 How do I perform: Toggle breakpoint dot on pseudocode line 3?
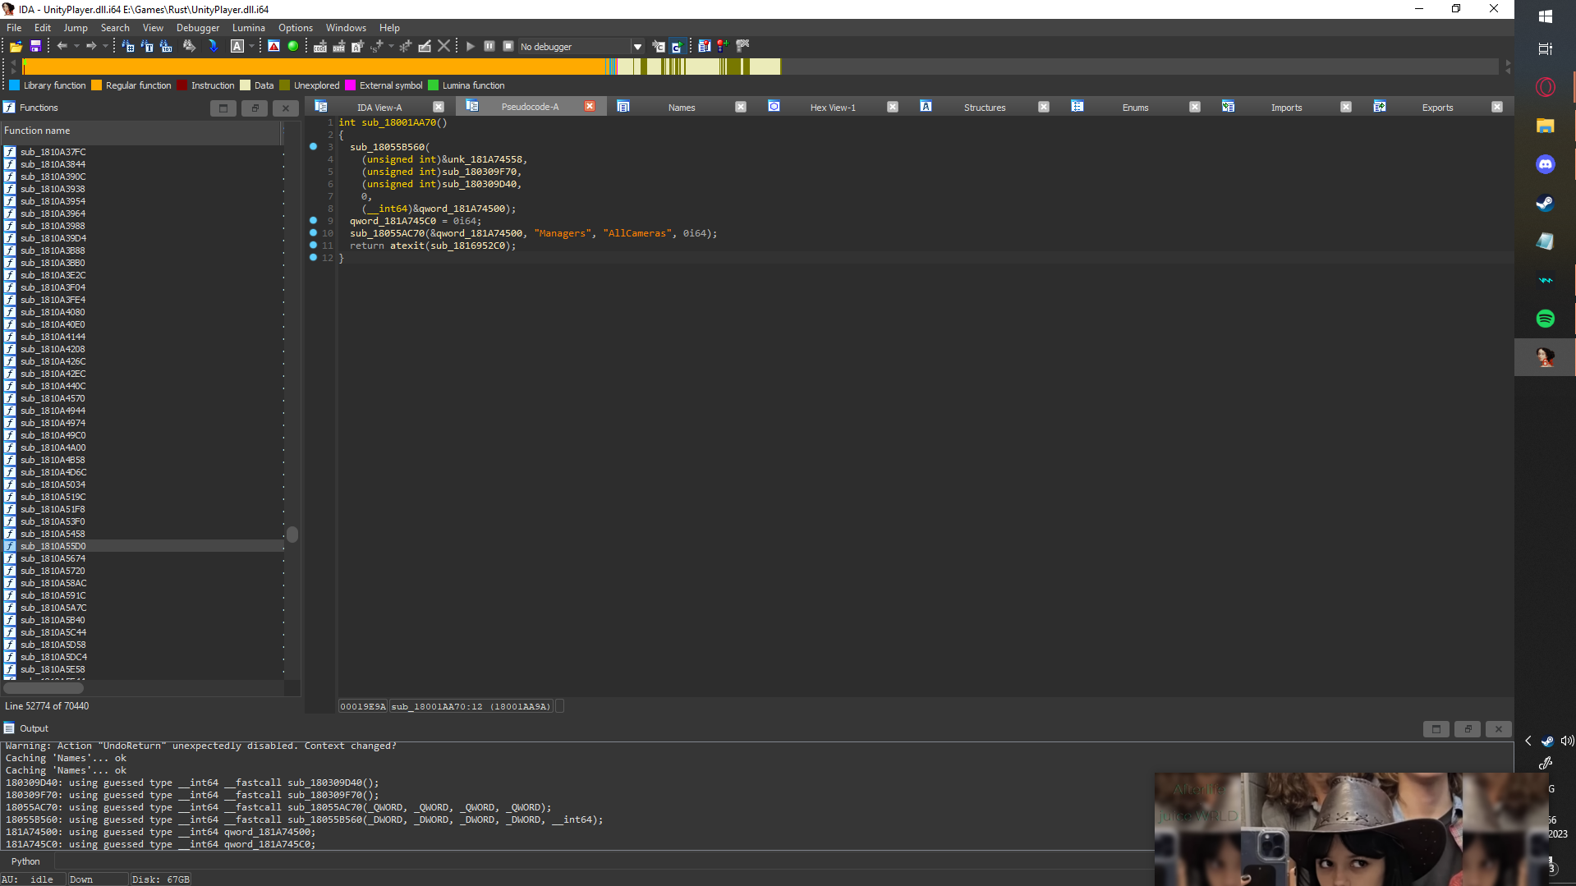tap(313, 147)
